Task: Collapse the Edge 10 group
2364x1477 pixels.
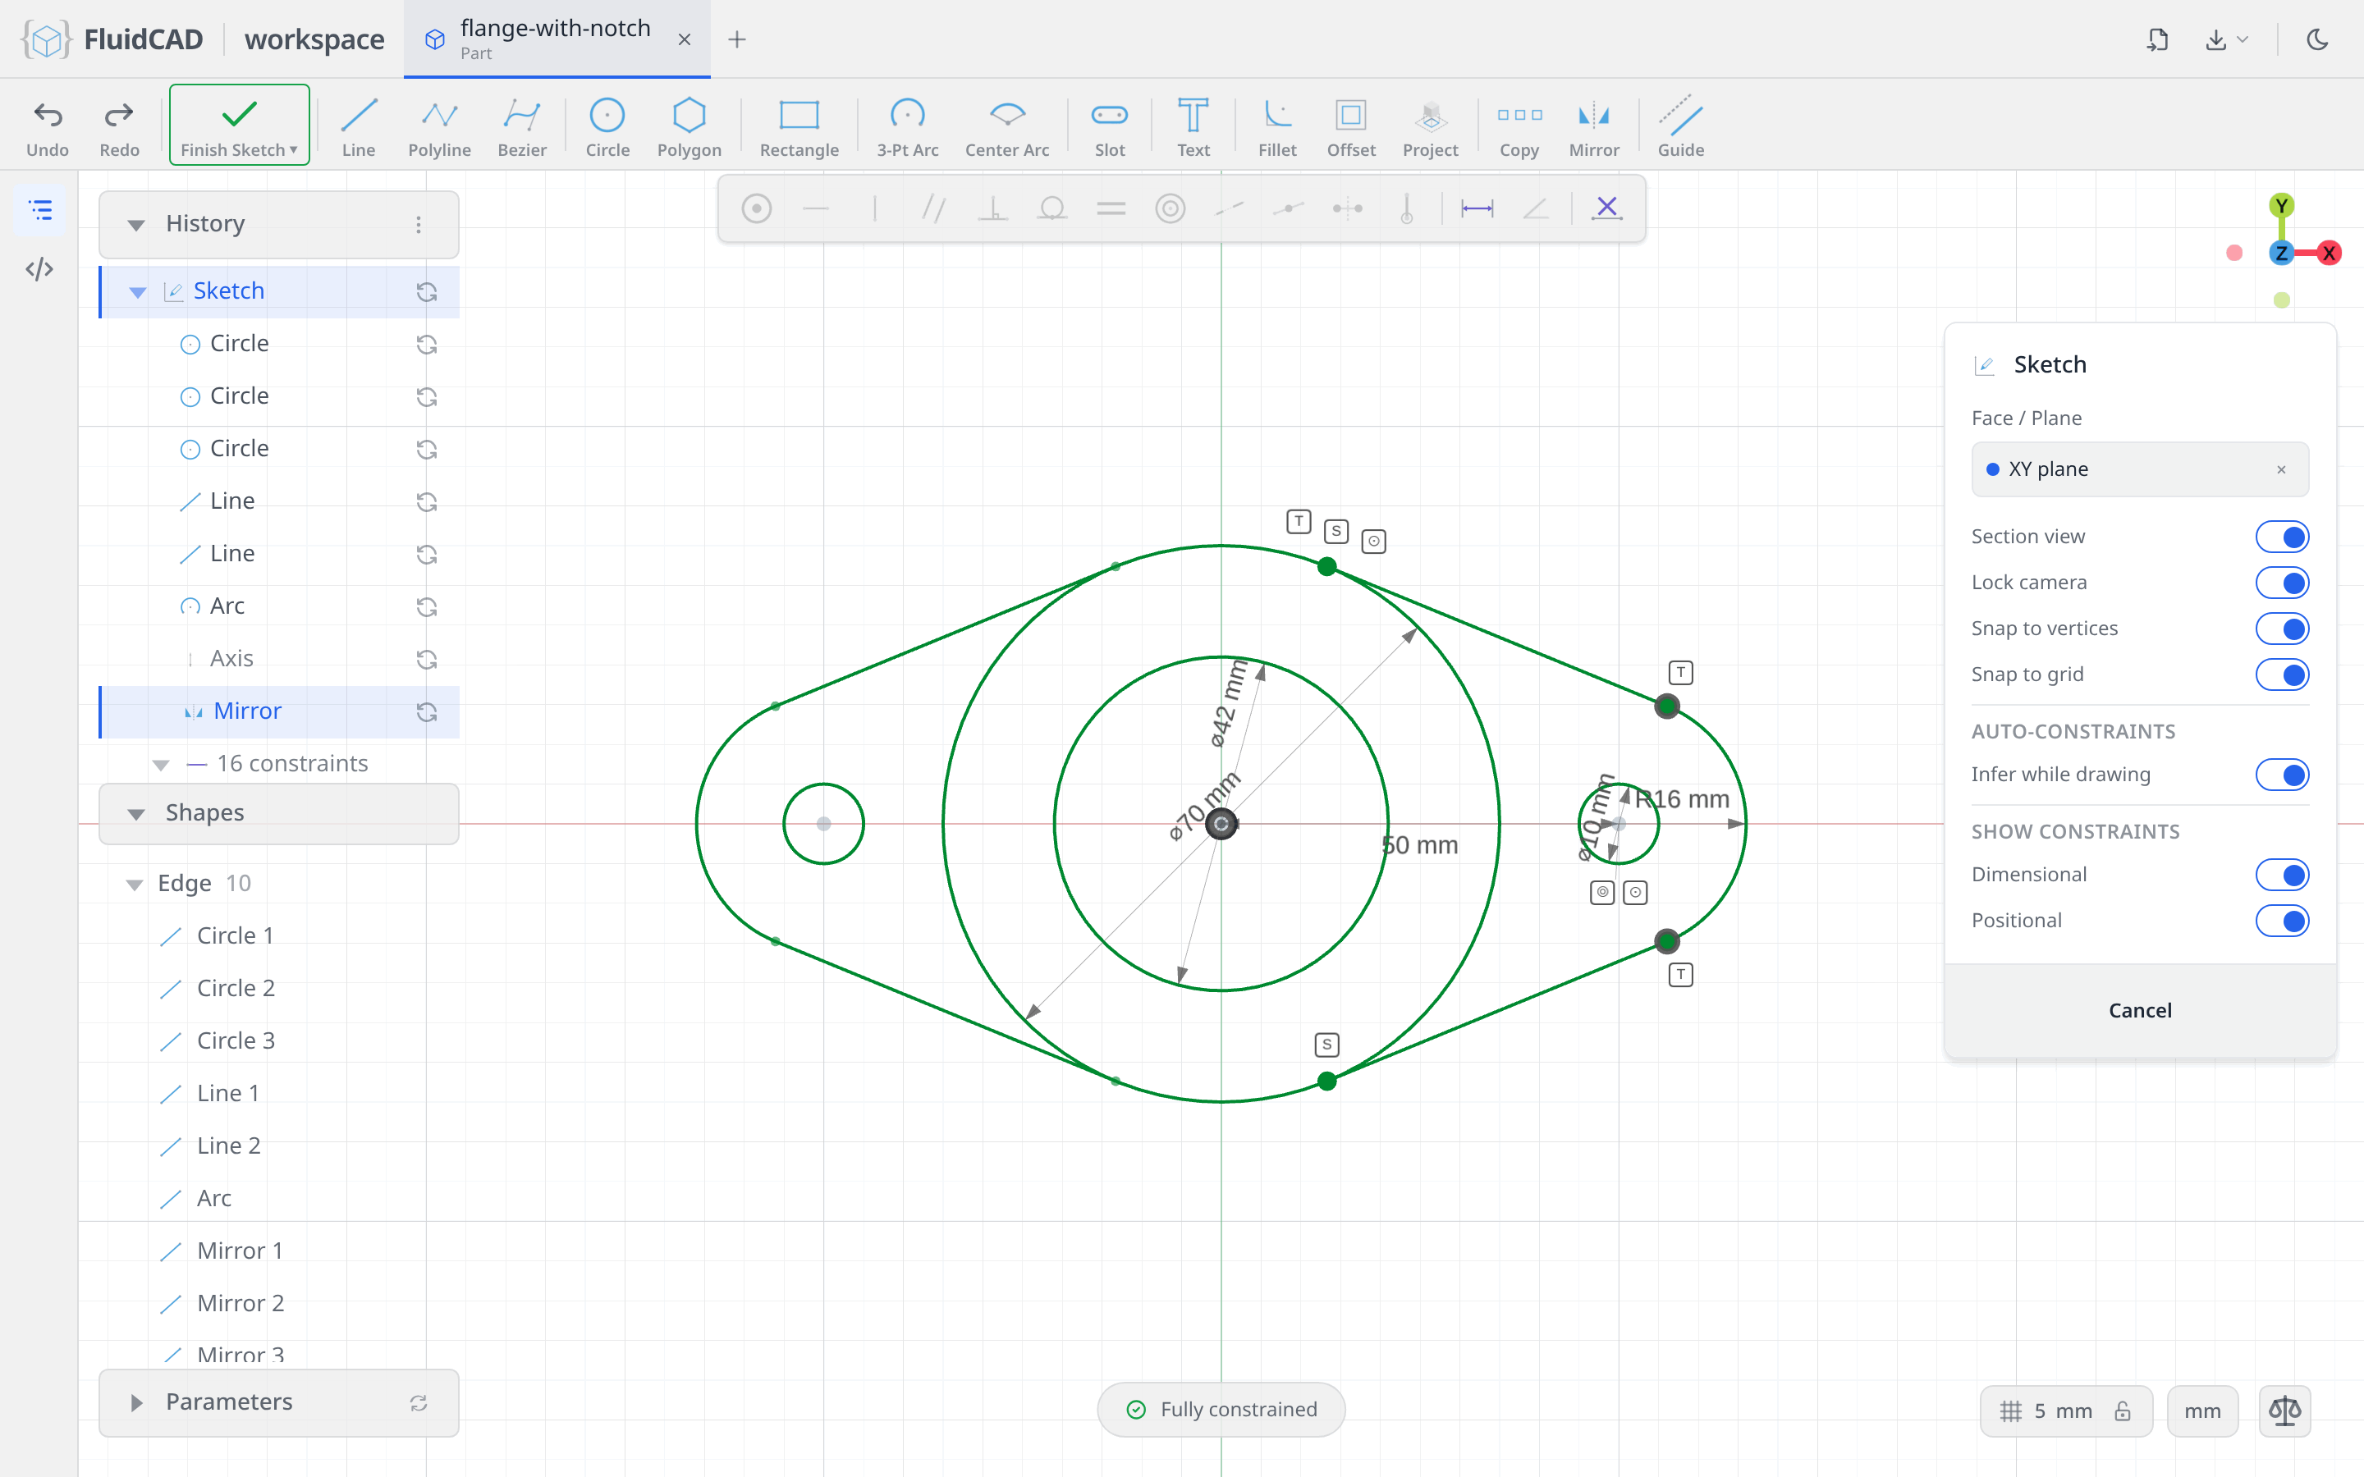Action: coord(134,884)
